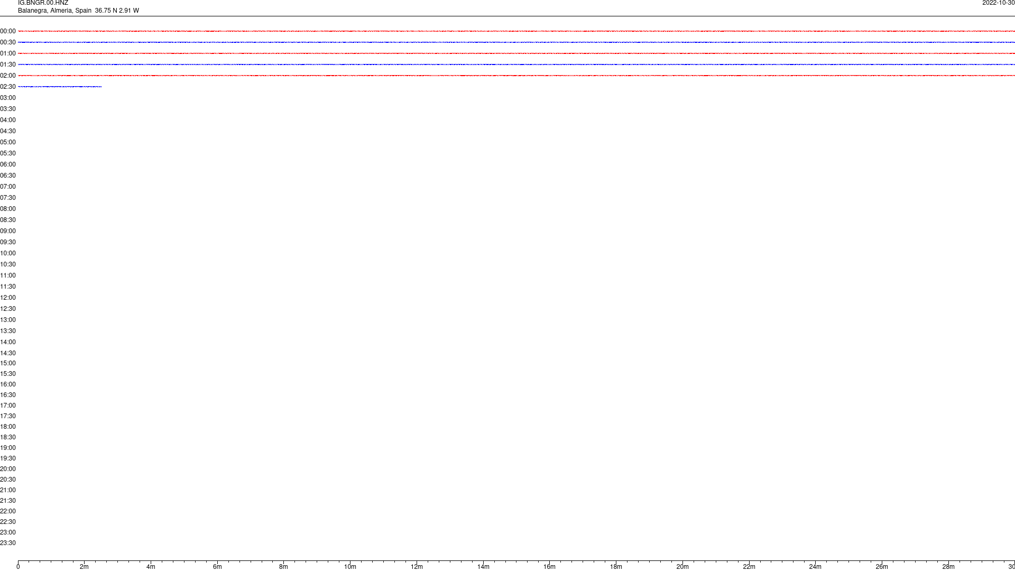Click the 14m tick label on axis
Screen dimensions: 1015x571
[x=483, y=567]
